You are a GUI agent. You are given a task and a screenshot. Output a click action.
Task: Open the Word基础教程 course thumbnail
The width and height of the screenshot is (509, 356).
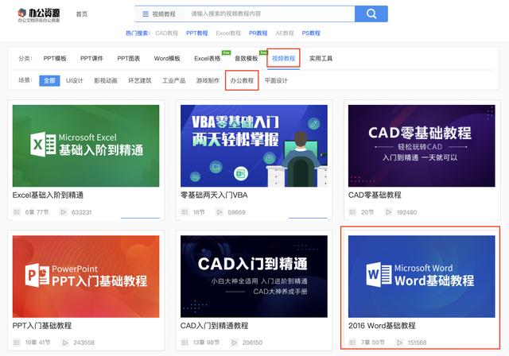tap(422, 277)
